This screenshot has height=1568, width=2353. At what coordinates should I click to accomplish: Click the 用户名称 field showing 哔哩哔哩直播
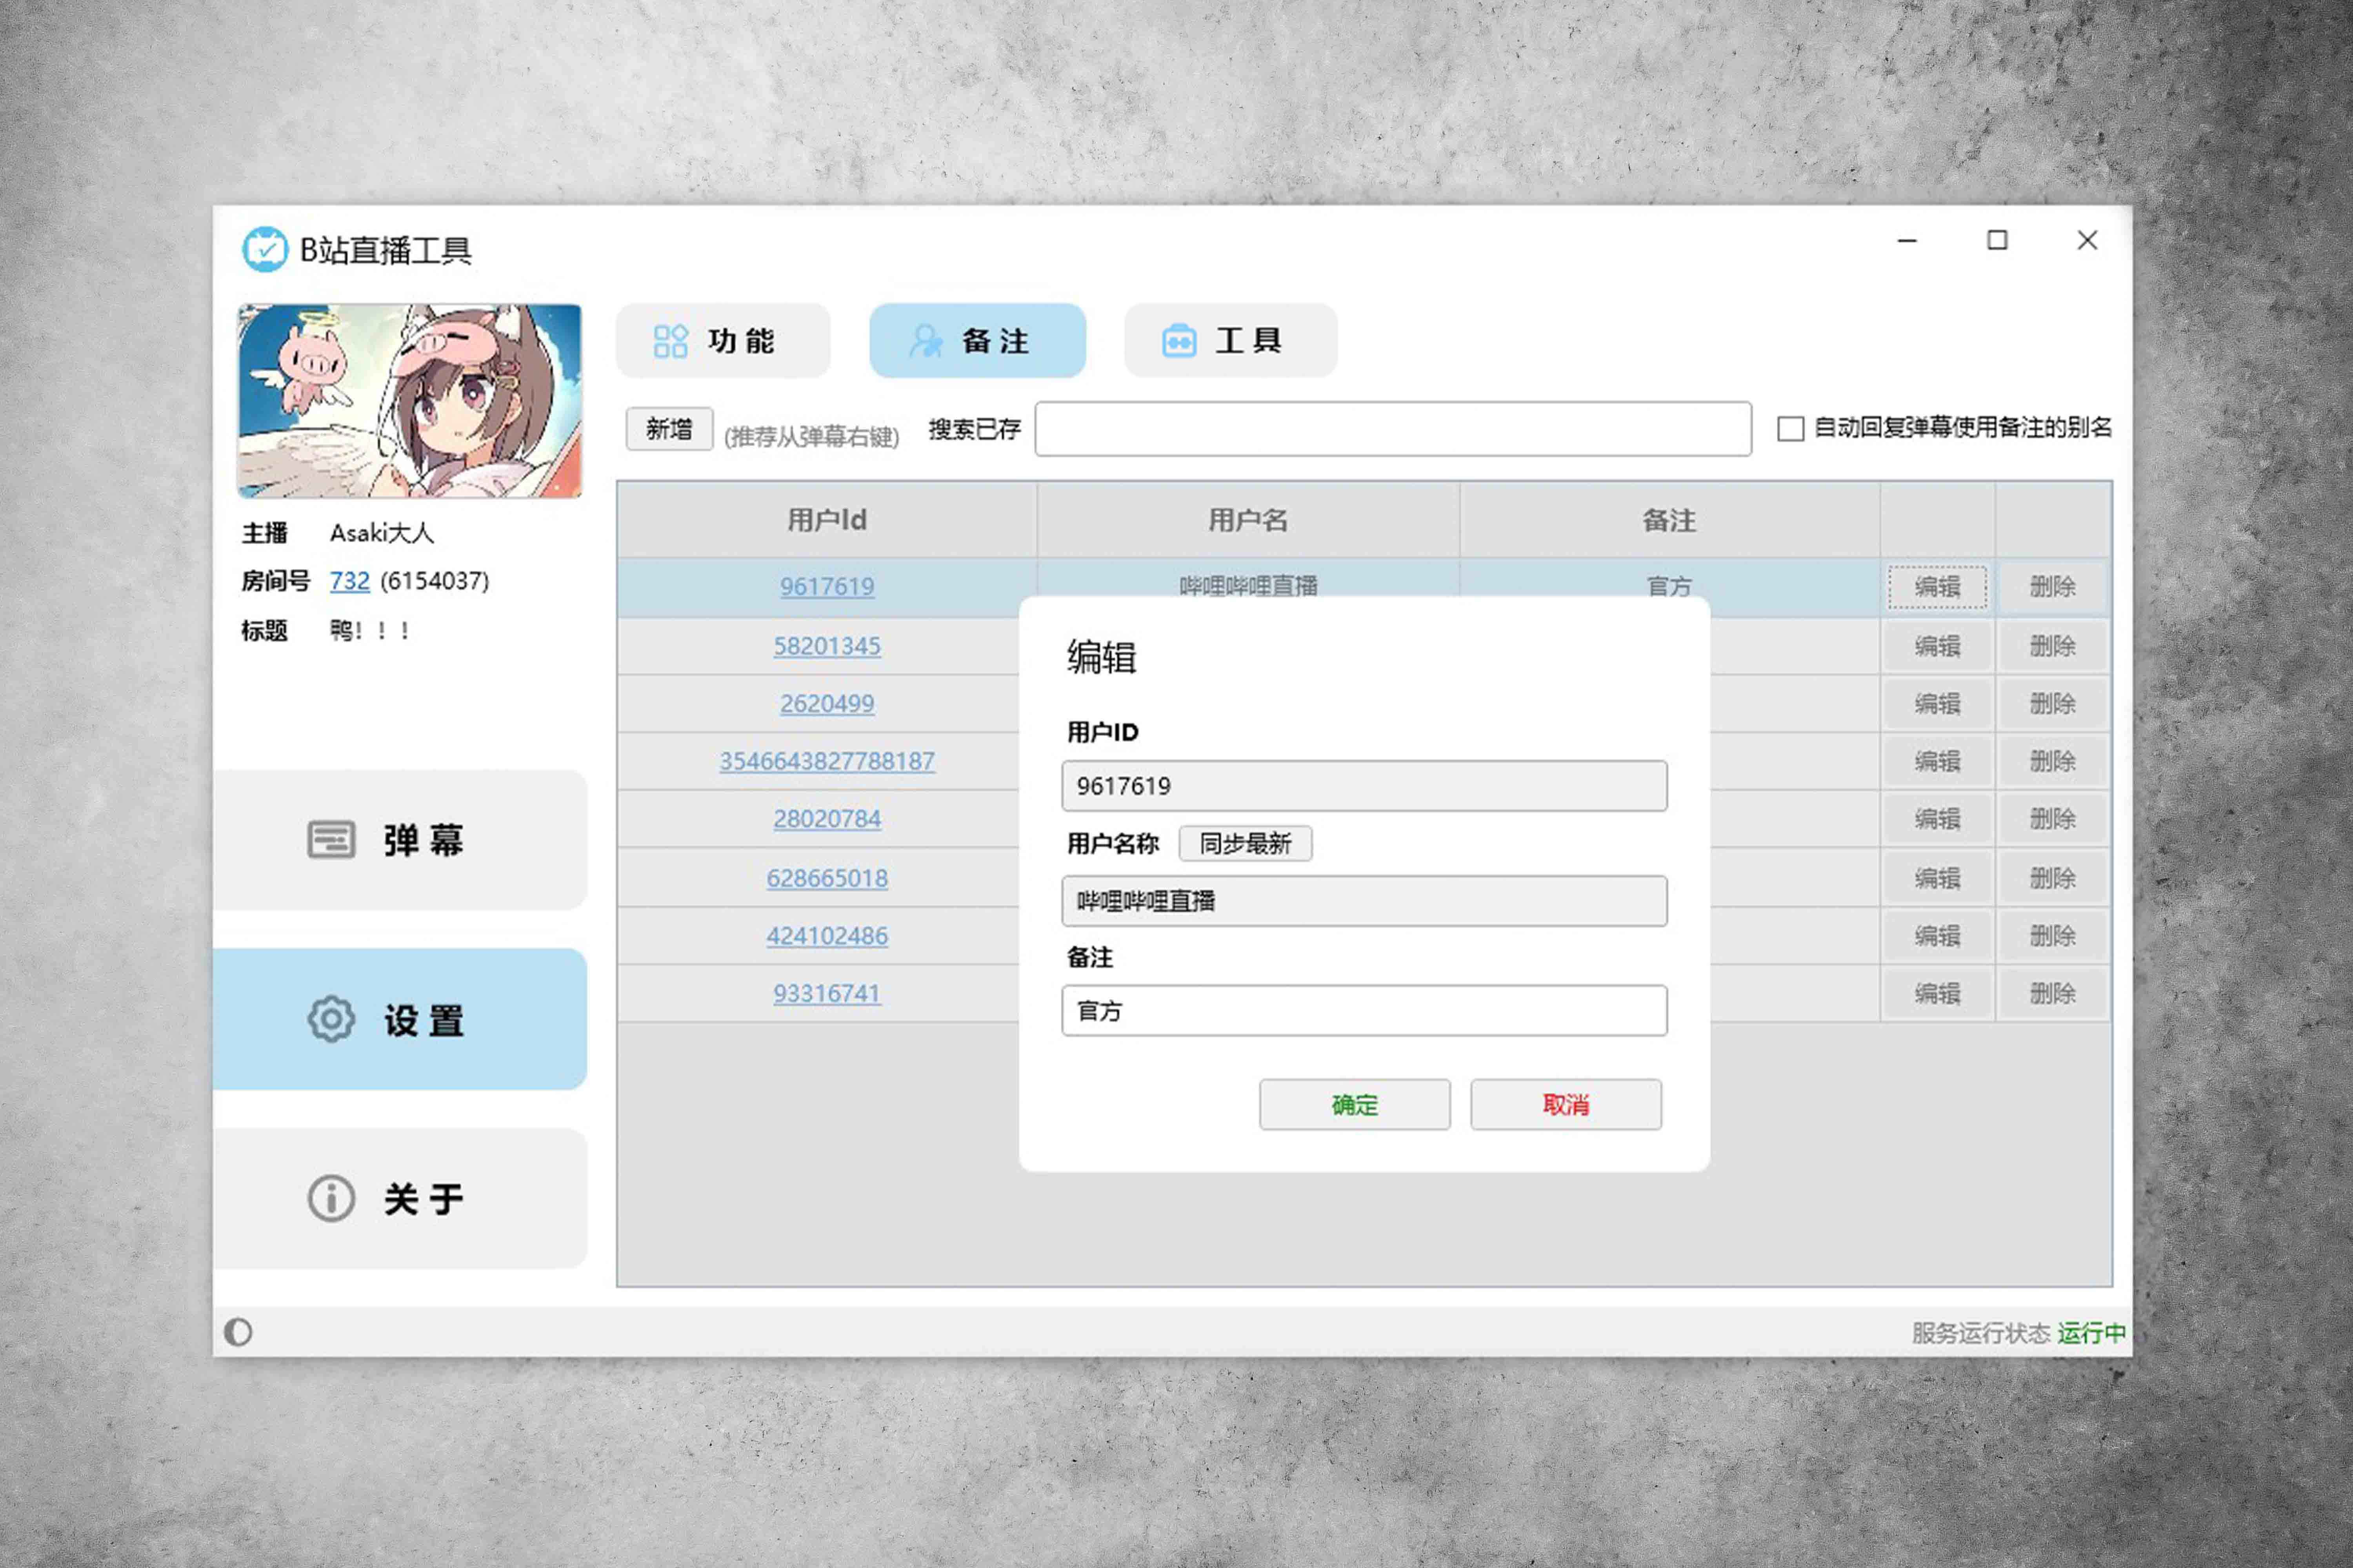click(x=1365, y=901)
